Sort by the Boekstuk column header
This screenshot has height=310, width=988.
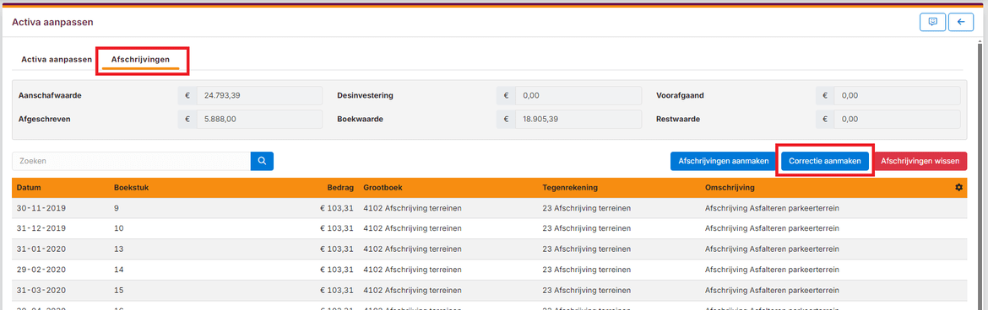(131, 187)
